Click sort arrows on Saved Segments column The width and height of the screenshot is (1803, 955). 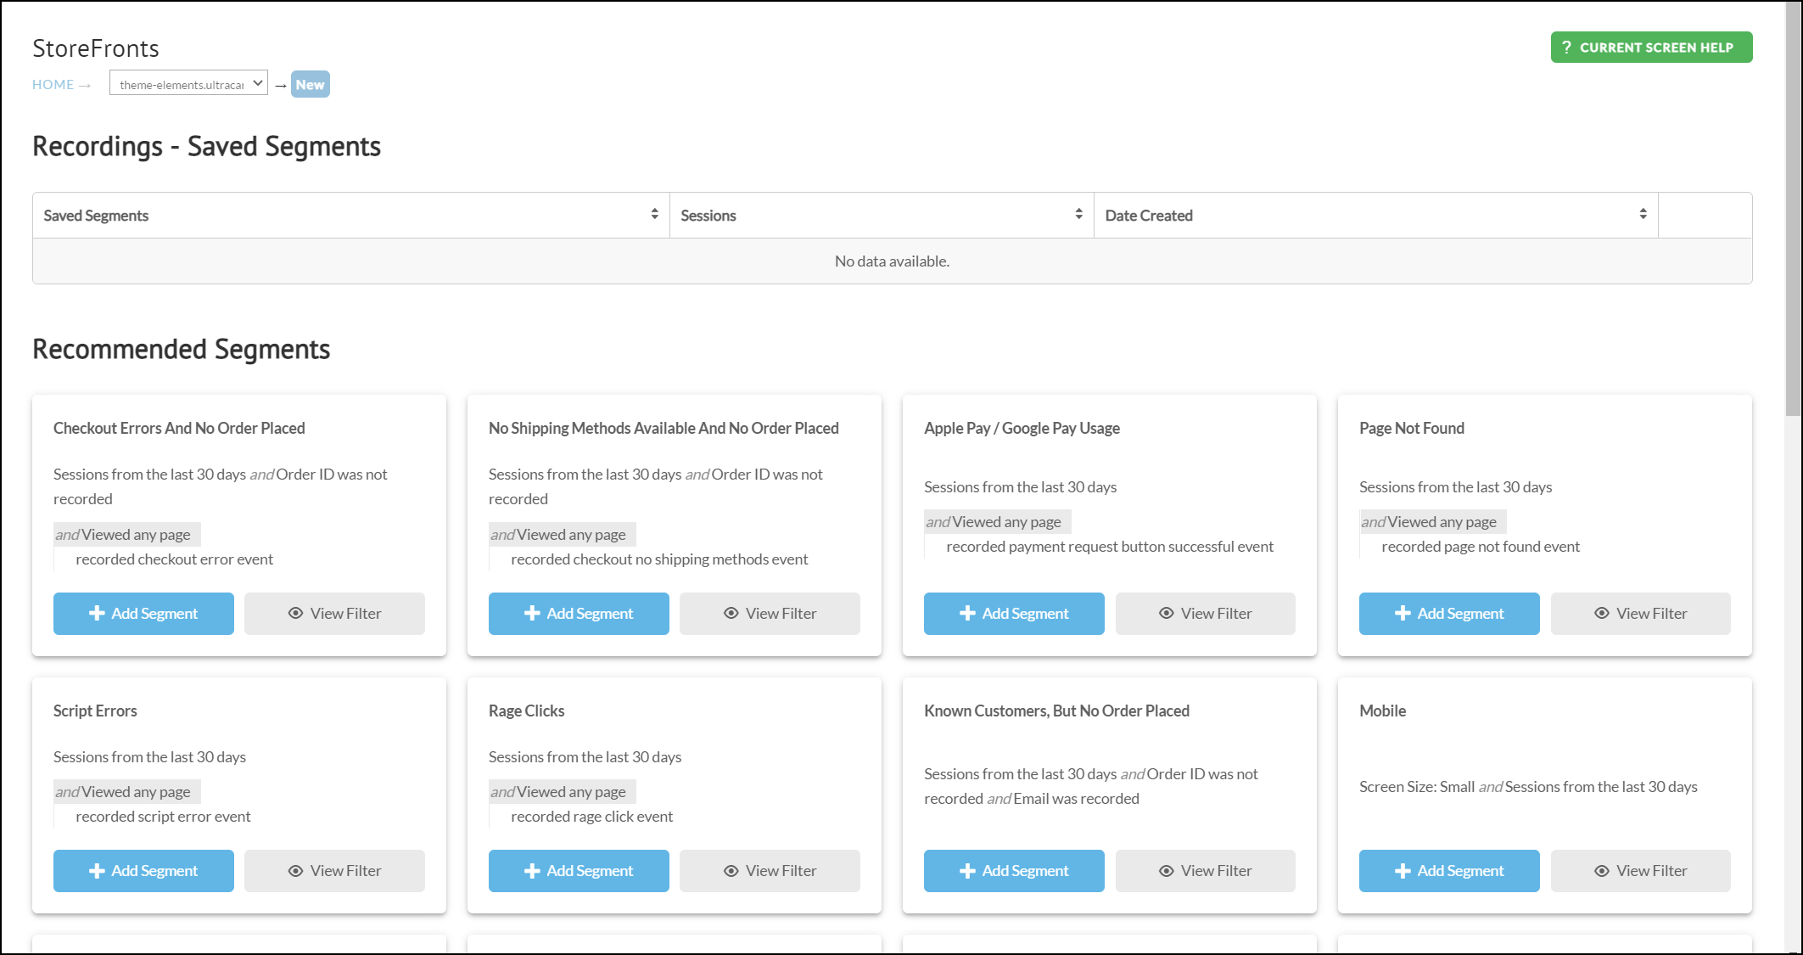coord(654,215)
